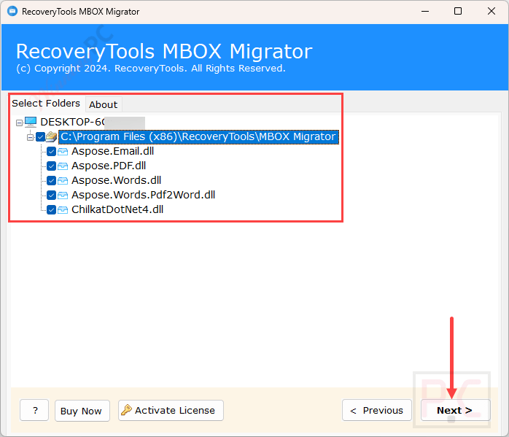This screenshot has width=509, height=437.
Task: Click mailbox icon next to Aspose.PDF.dll
Action: (63, 166)
